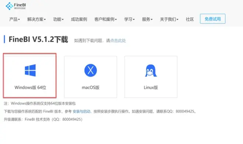Download the macOS版 package
Viewport: 243px width, 144px height.
pos(91,77)
